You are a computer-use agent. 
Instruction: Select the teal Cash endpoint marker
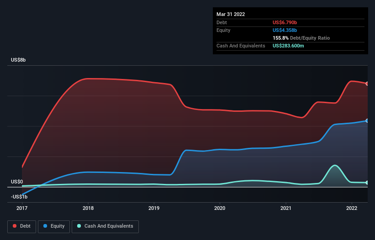(367, 183)
